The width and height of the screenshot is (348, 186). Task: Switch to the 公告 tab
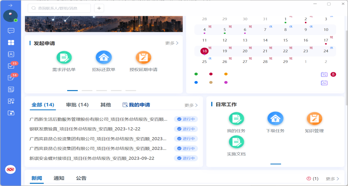click(81, 178)
